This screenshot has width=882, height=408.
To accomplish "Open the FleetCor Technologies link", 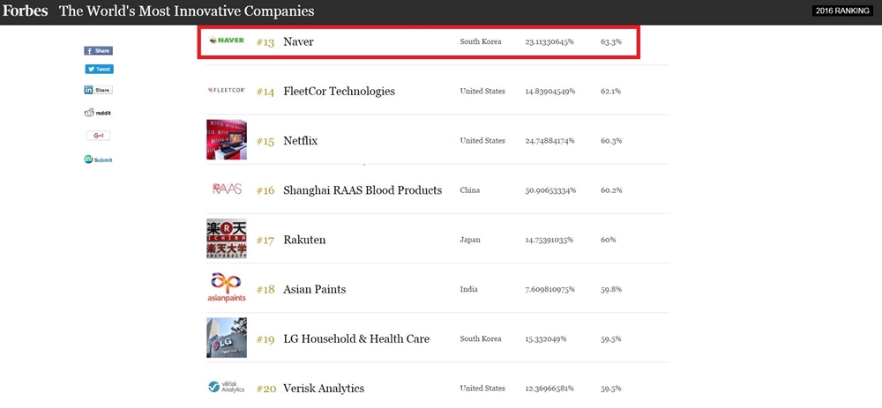I will 339,92.
